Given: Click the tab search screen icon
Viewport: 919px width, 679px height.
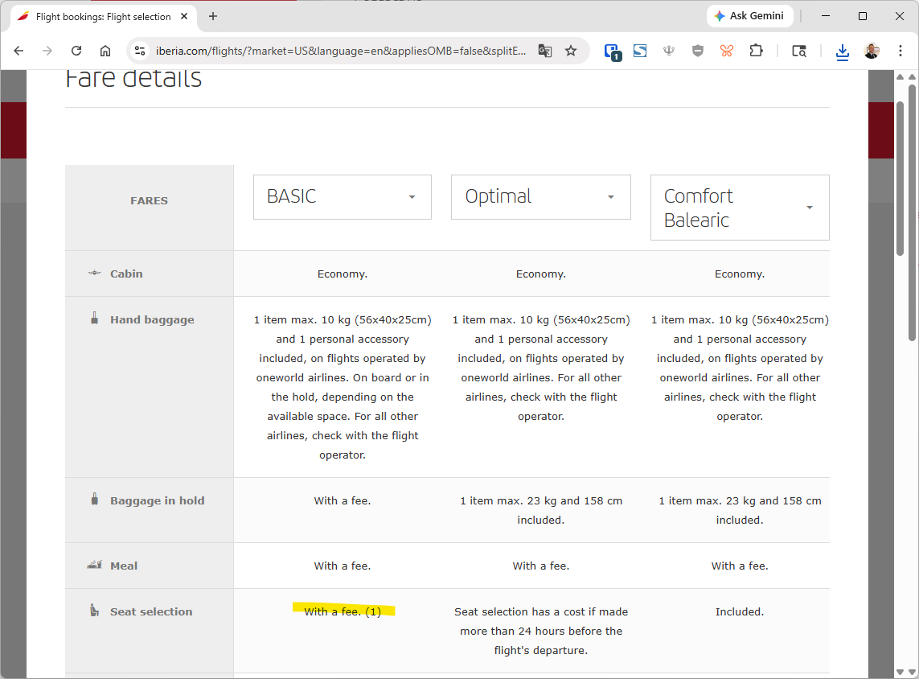Looking at the screenshot, I should 799,51.
